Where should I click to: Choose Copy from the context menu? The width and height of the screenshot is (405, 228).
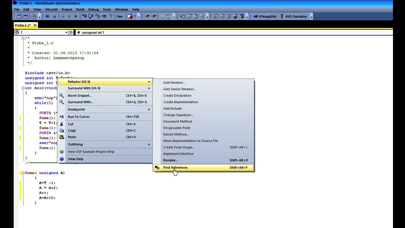tap(105, 130)
